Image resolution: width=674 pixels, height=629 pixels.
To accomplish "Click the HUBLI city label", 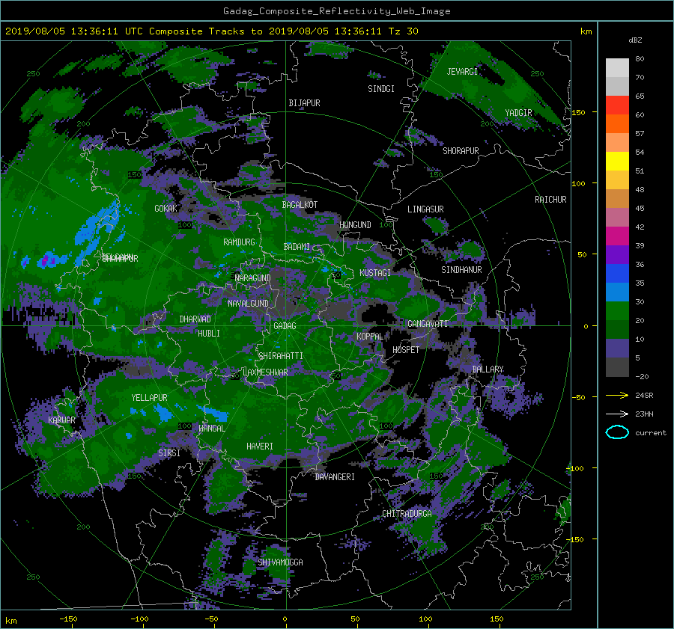I will click(209, 334).
